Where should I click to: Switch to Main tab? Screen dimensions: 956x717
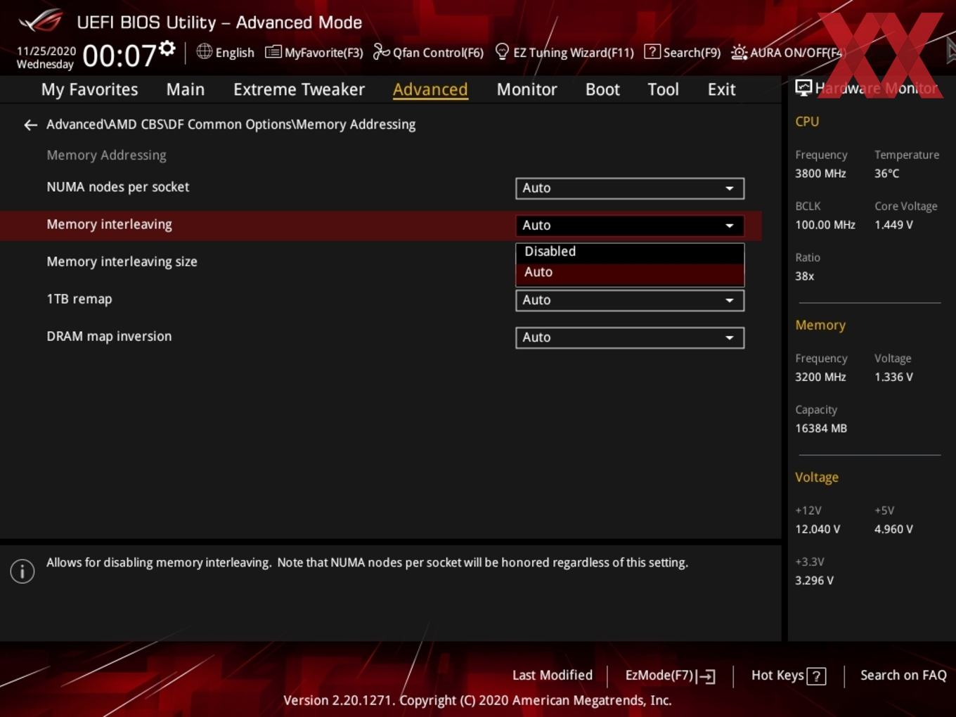click(186, 89)
